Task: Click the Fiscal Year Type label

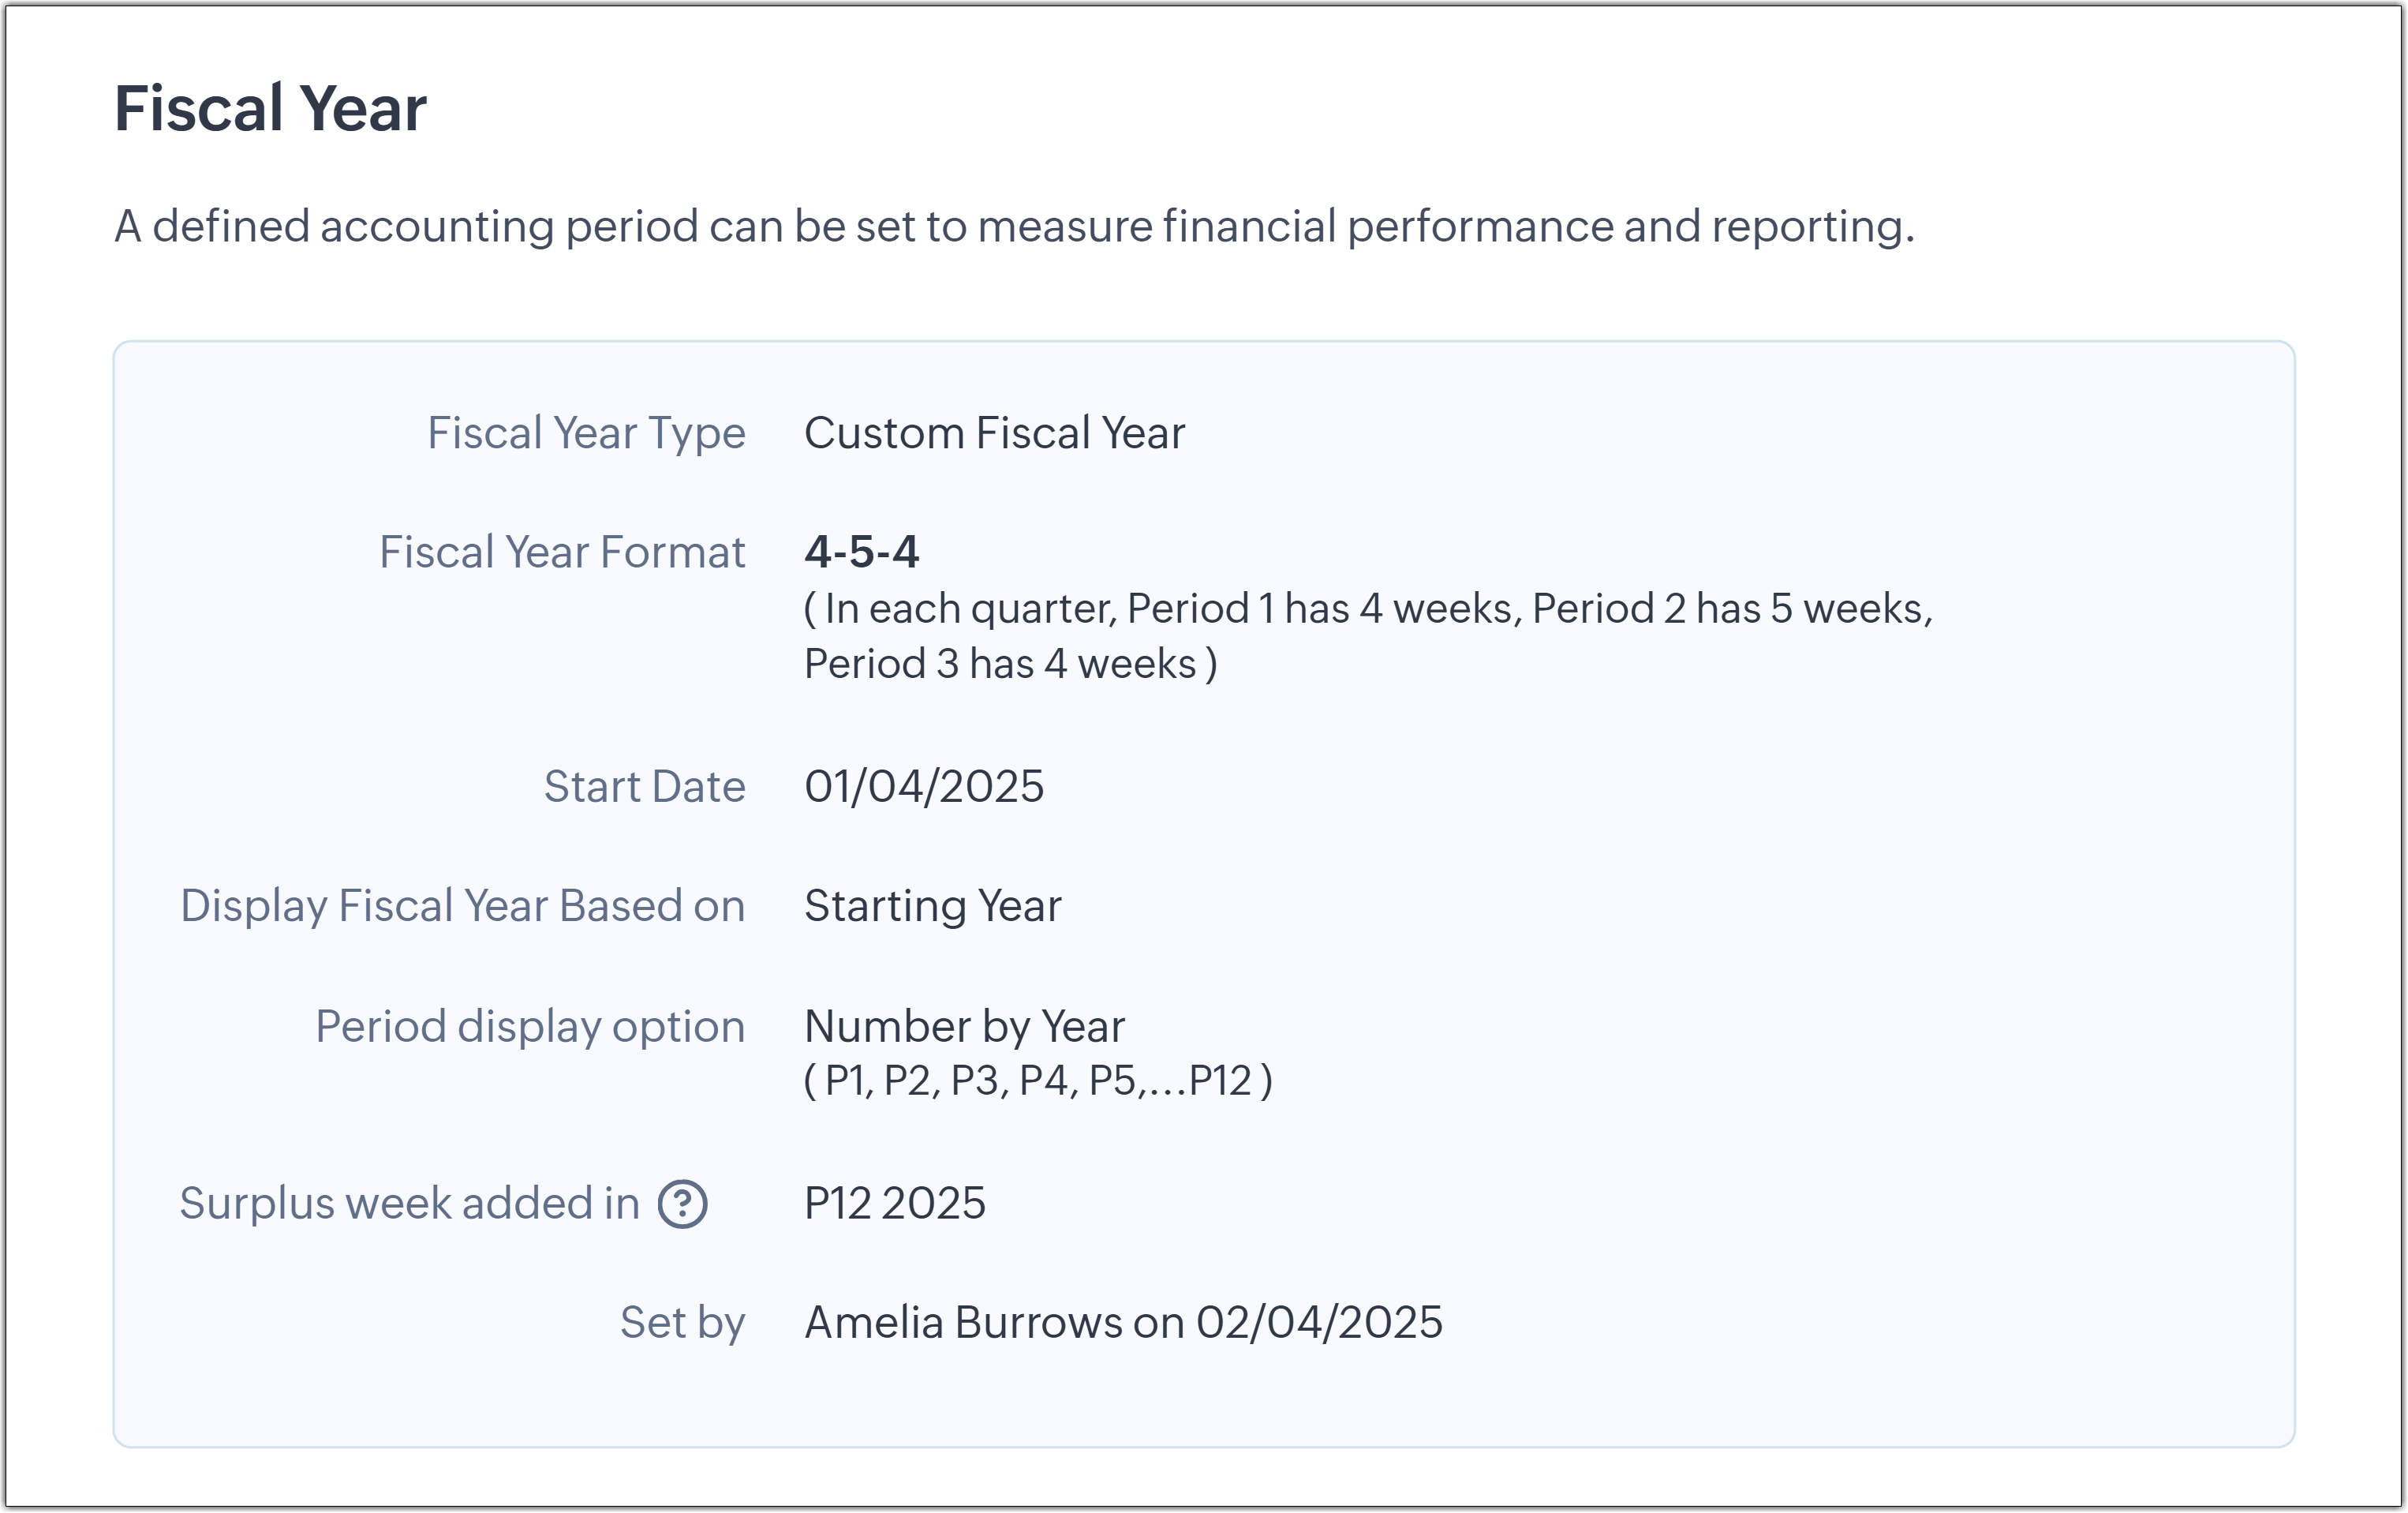Action: click(586, 433)
